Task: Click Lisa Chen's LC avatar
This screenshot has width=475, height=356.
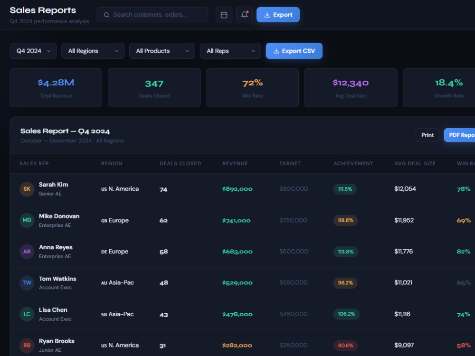Action: pyautogui.click(x=27, y=314)
